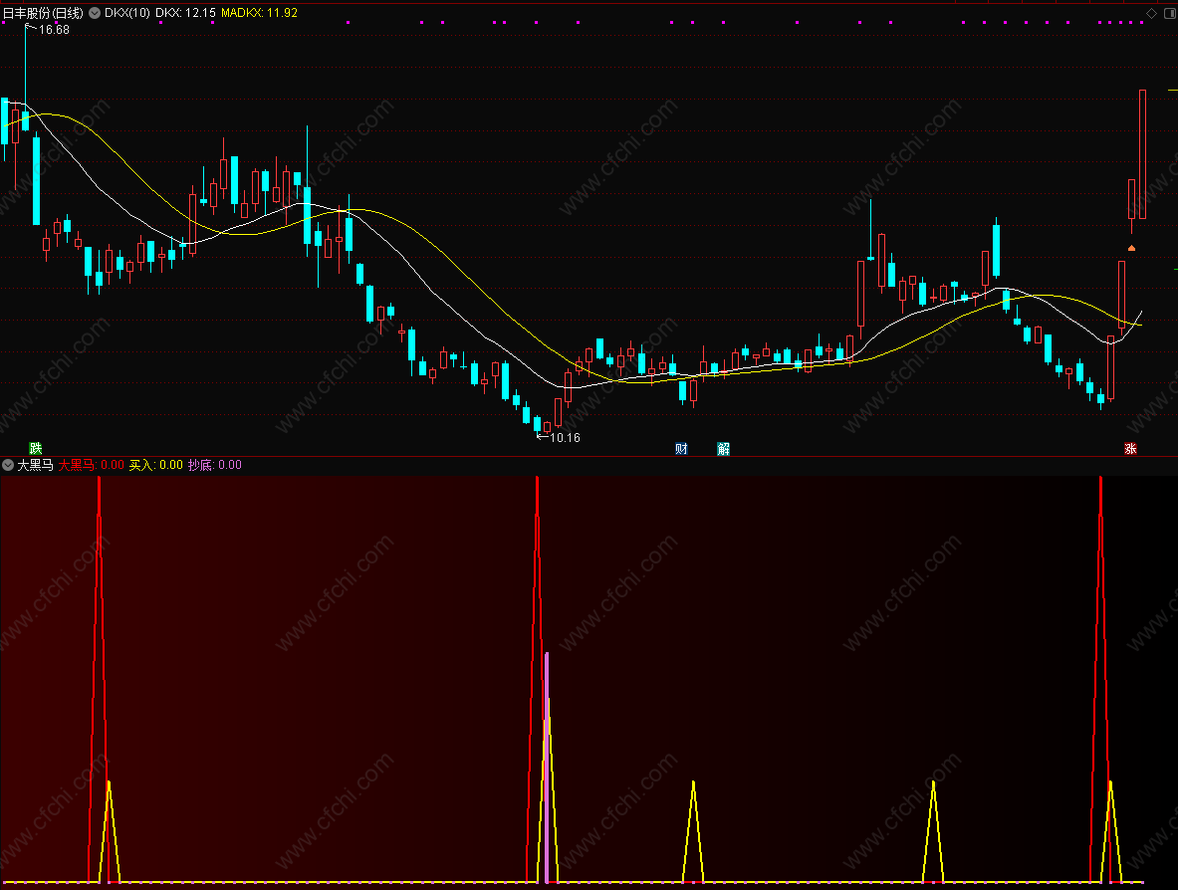The image size is (1178, 890).
Task: Click the green 跌 marker on the chart
Action: (x=35, y=448)
